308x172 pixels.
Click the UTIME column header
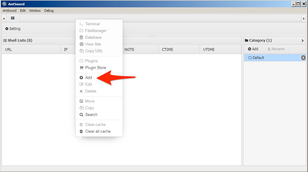(x=220, y=49)
